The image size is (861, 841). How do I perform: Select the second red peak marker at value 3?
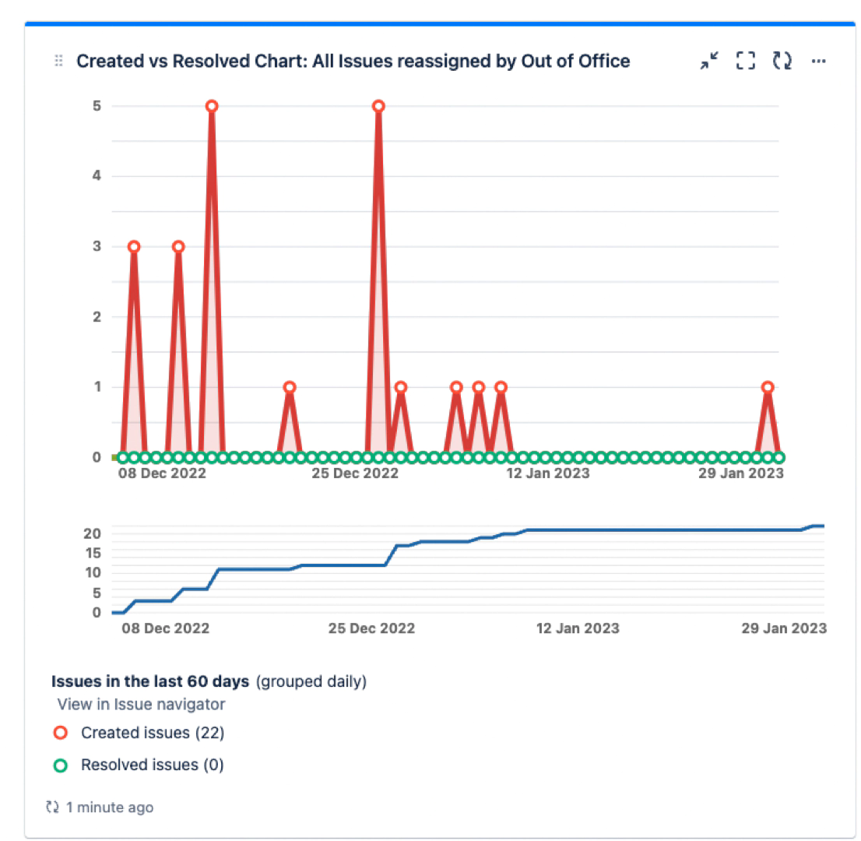point(178,247)
